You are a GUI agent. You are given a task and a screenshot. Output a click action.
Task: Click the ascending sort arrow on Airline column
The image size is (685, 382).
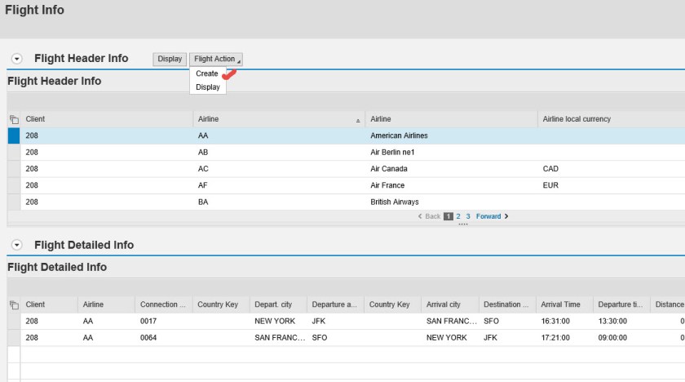tap(358, 120)
